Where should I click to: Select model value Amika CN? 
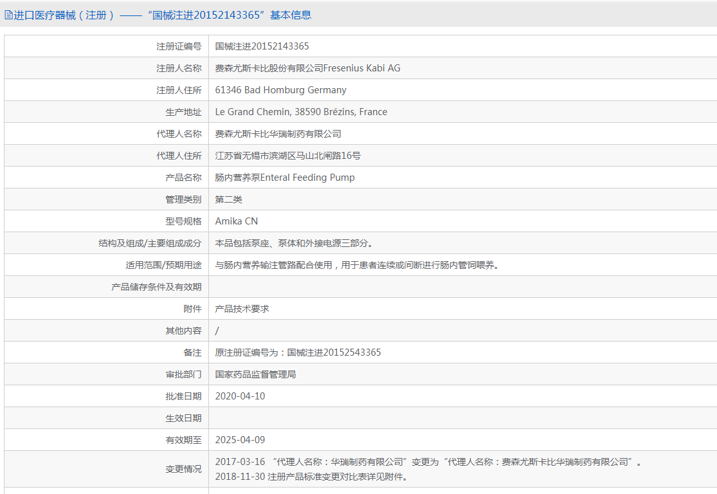pyautogui.click(x=237, y=221)
